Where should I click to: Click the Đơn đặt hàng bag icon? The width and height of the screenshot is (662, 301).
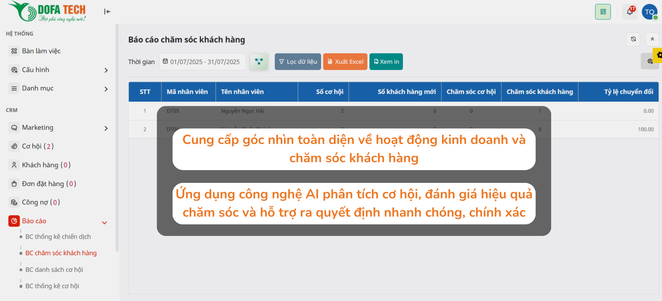(14, 184)
